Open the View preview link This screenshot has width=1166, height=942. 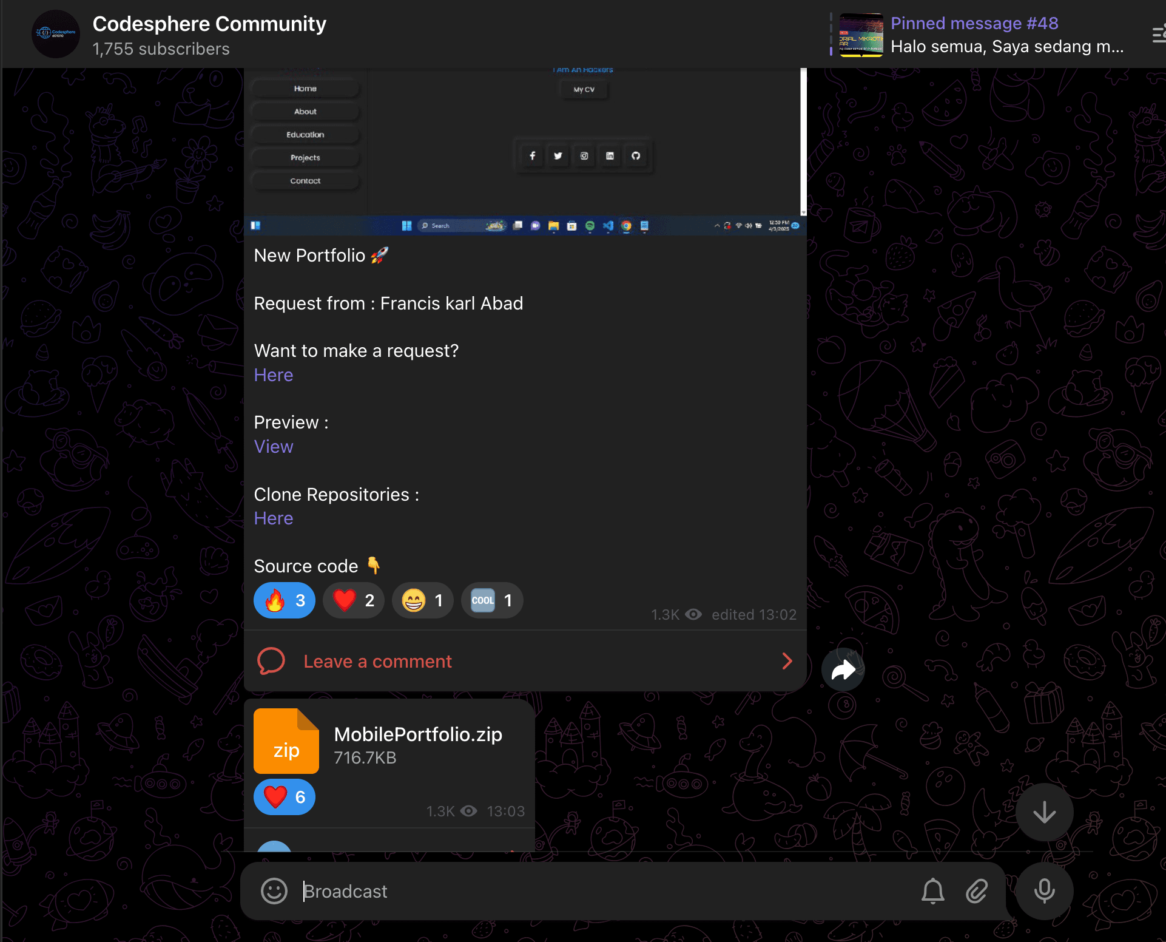tap(274, 447)
